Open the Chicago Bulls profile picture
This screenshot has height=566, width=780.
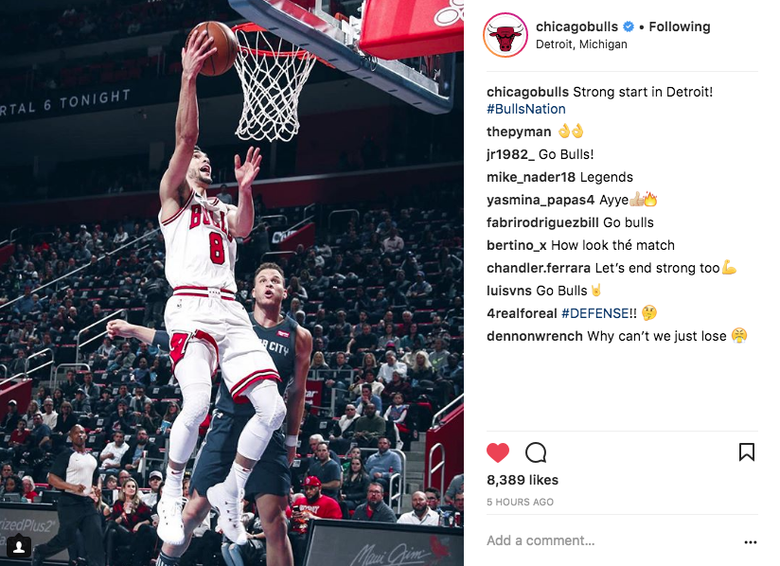point(505,35)
